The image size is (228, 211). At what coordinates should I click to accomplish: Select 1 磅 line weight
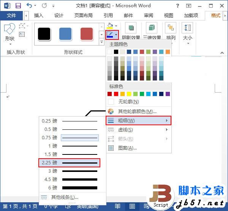(70, 146)
